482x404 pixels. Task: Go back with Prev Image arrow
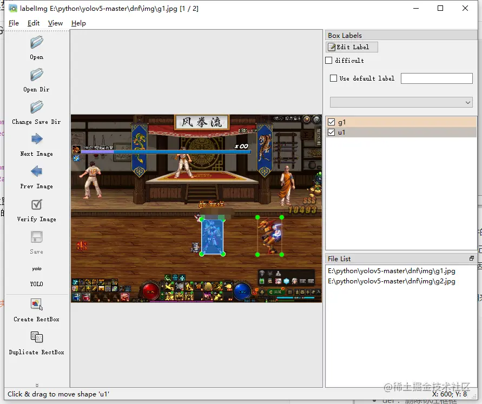click(x=37, y=171)
